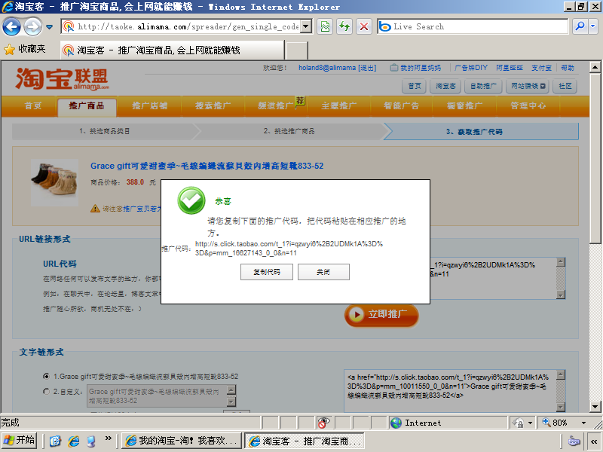Select the 管理中心 navigation tab
Viewport: 603px width, 452px height.
528,105
